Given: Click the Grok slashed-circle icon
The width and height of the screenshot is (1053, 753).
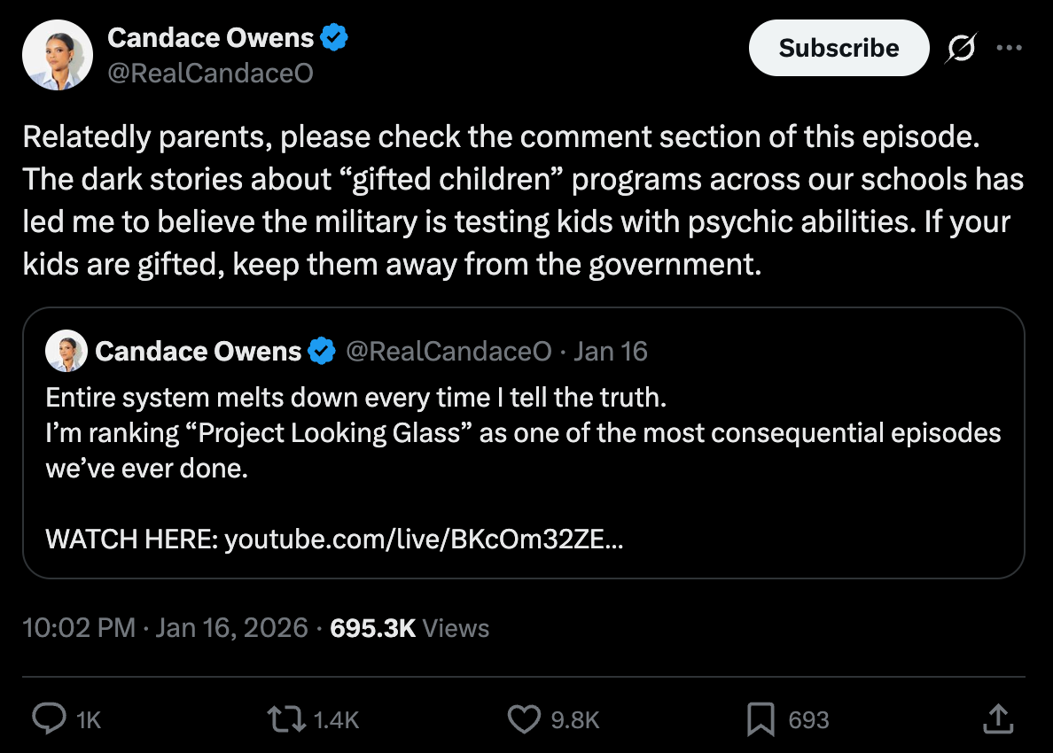Looking at the screenshot, I should point(959,50).
